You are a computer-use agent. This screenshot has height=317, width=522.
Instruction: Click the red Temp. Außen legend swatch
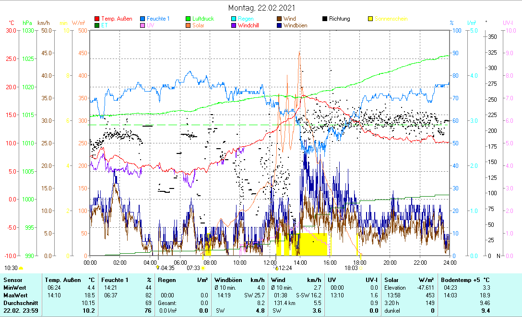(97, 19)
